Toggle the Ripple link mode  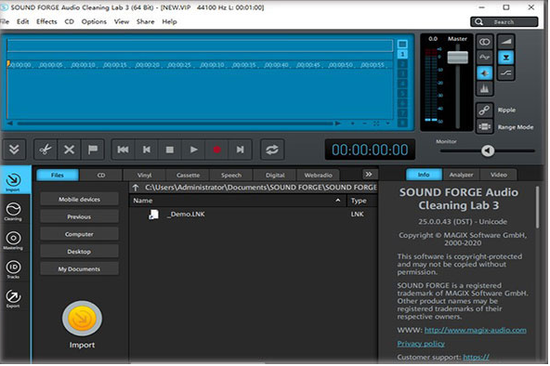coord(484,111)
